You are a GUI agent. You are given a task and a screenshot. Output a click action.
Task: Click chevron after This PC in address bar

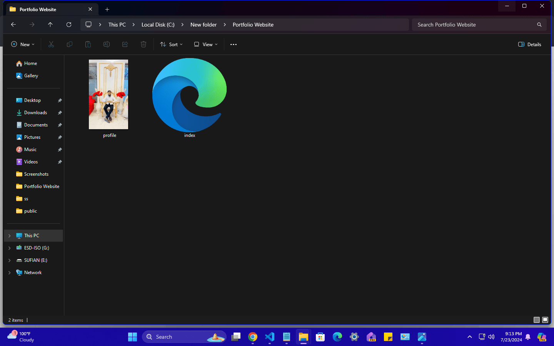coord(133,25)
